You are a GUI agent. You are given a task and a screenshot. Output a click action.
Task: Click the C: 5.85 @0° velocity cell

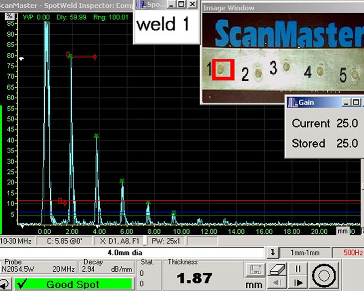[x=65, y=241]
